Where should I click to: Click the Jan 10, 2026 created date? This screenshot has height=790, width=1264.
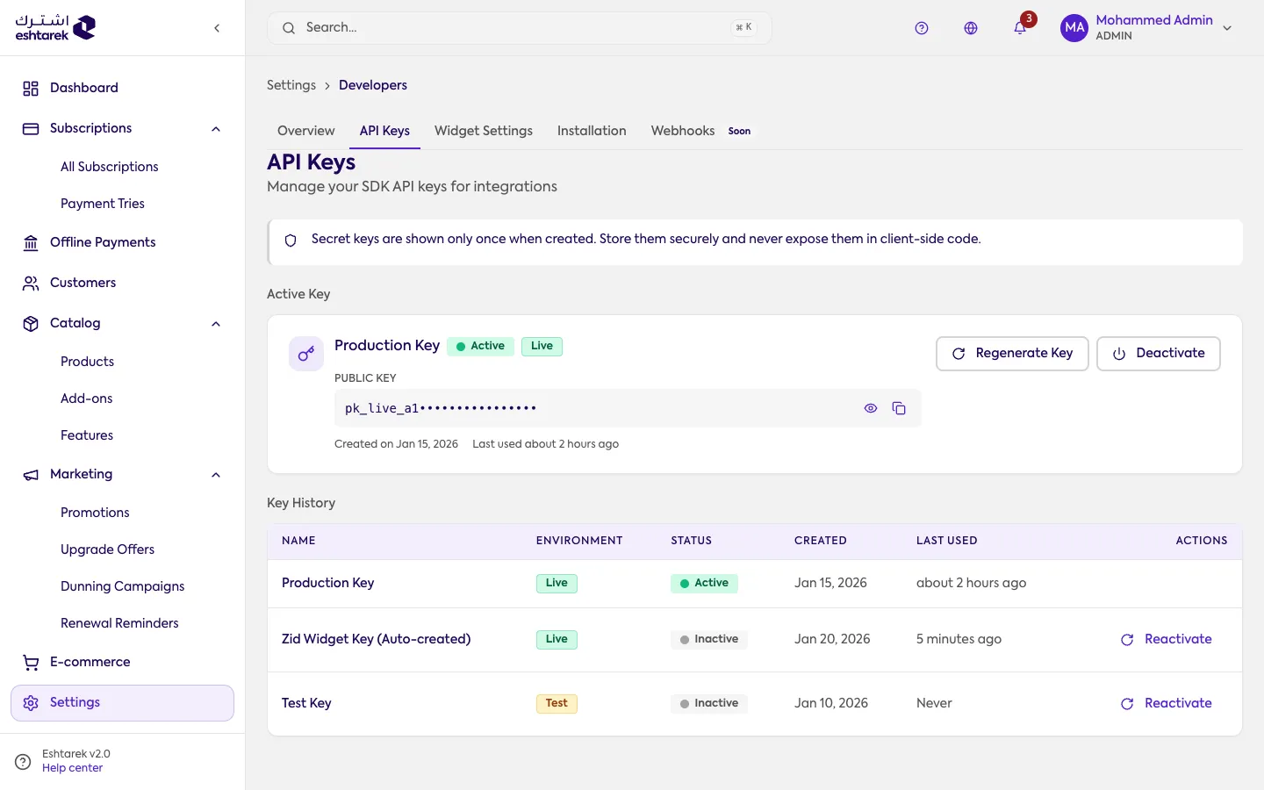(x=831, y=703)
